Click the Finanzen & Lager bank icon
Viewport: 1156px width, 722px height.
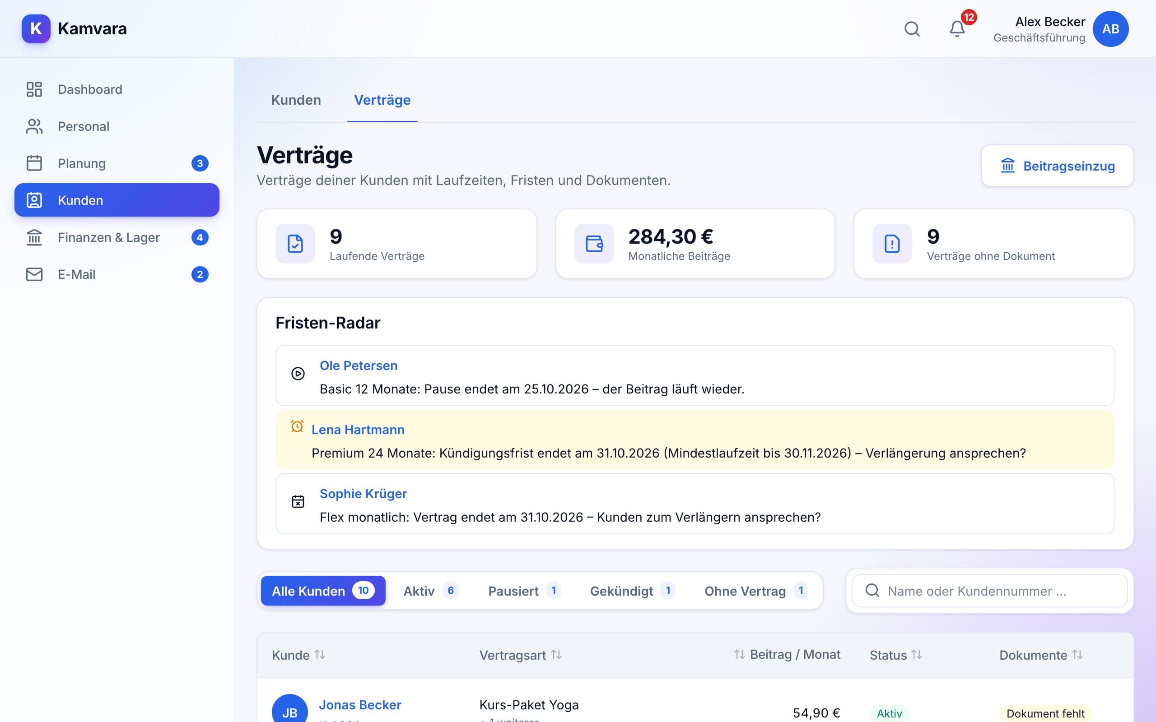tap(34, 237)
